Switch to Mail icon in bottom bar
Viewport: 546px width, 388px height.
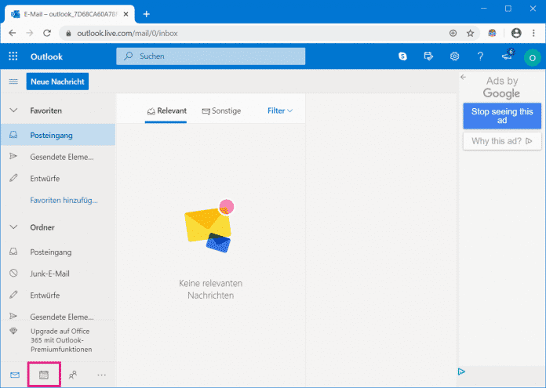point(14,375)
